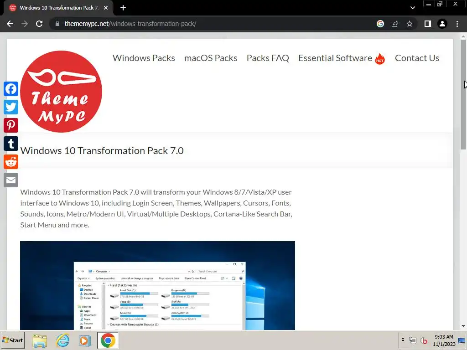Click Chrome icon in taskbar

108,340
